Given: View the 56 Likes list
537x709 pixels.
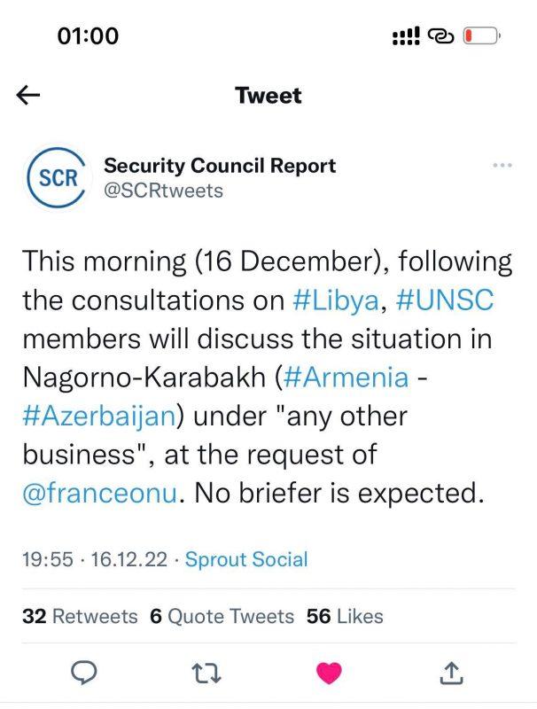Looking at the screenshot, I should click(x=345, y=616).
